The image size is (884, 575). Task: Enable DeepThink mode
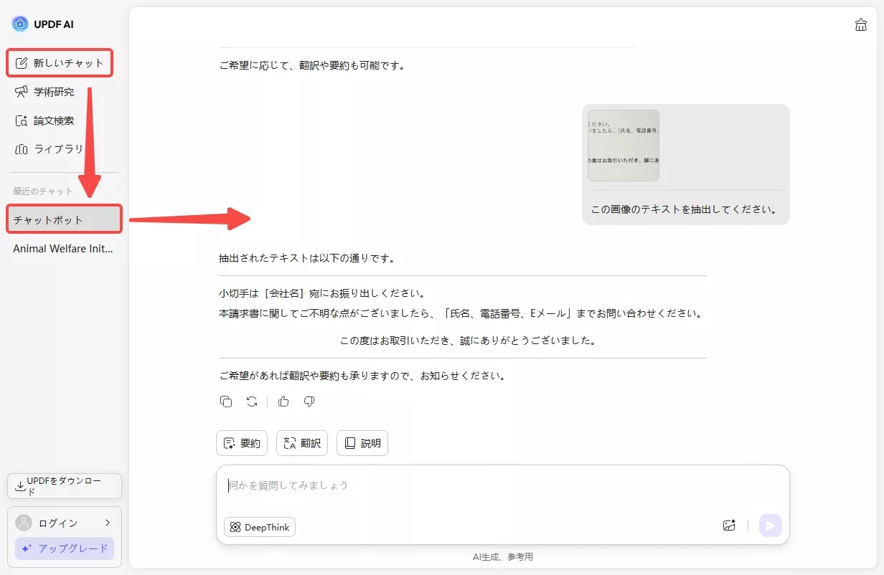click(x=259, y=527)
